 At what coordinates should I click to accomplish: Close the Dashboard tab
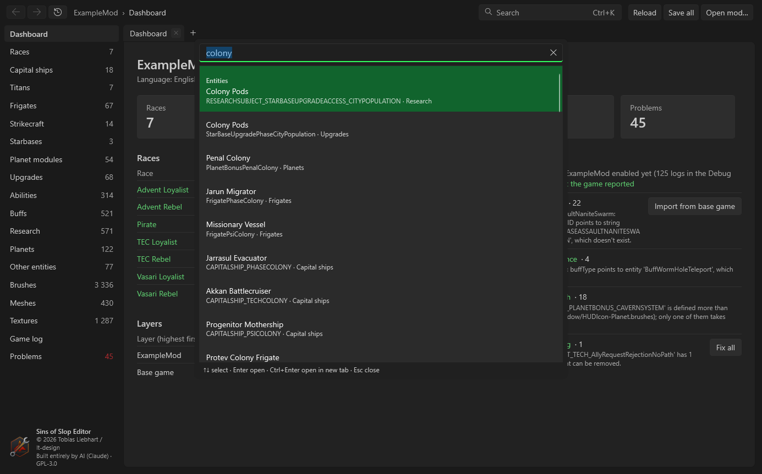point(176,34)
